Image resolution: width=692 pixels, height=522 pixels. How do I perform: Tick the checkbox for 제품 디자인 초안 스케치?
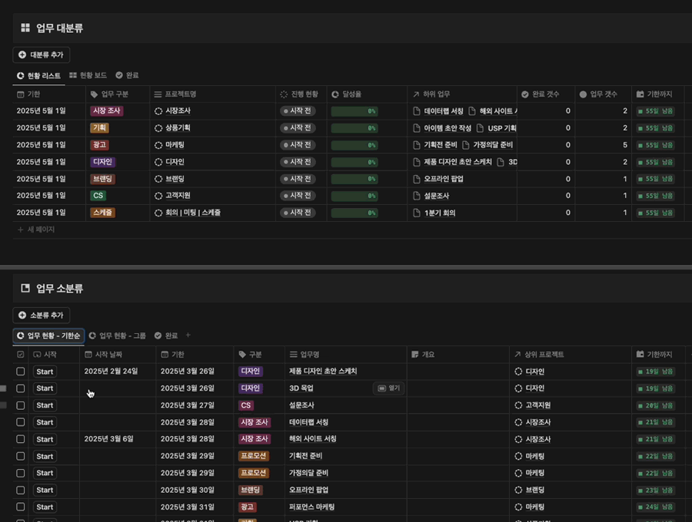coord(21,372)
